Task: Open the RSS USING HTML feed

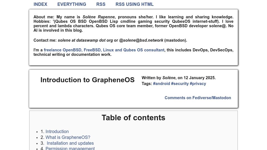Action: point(135,4)
